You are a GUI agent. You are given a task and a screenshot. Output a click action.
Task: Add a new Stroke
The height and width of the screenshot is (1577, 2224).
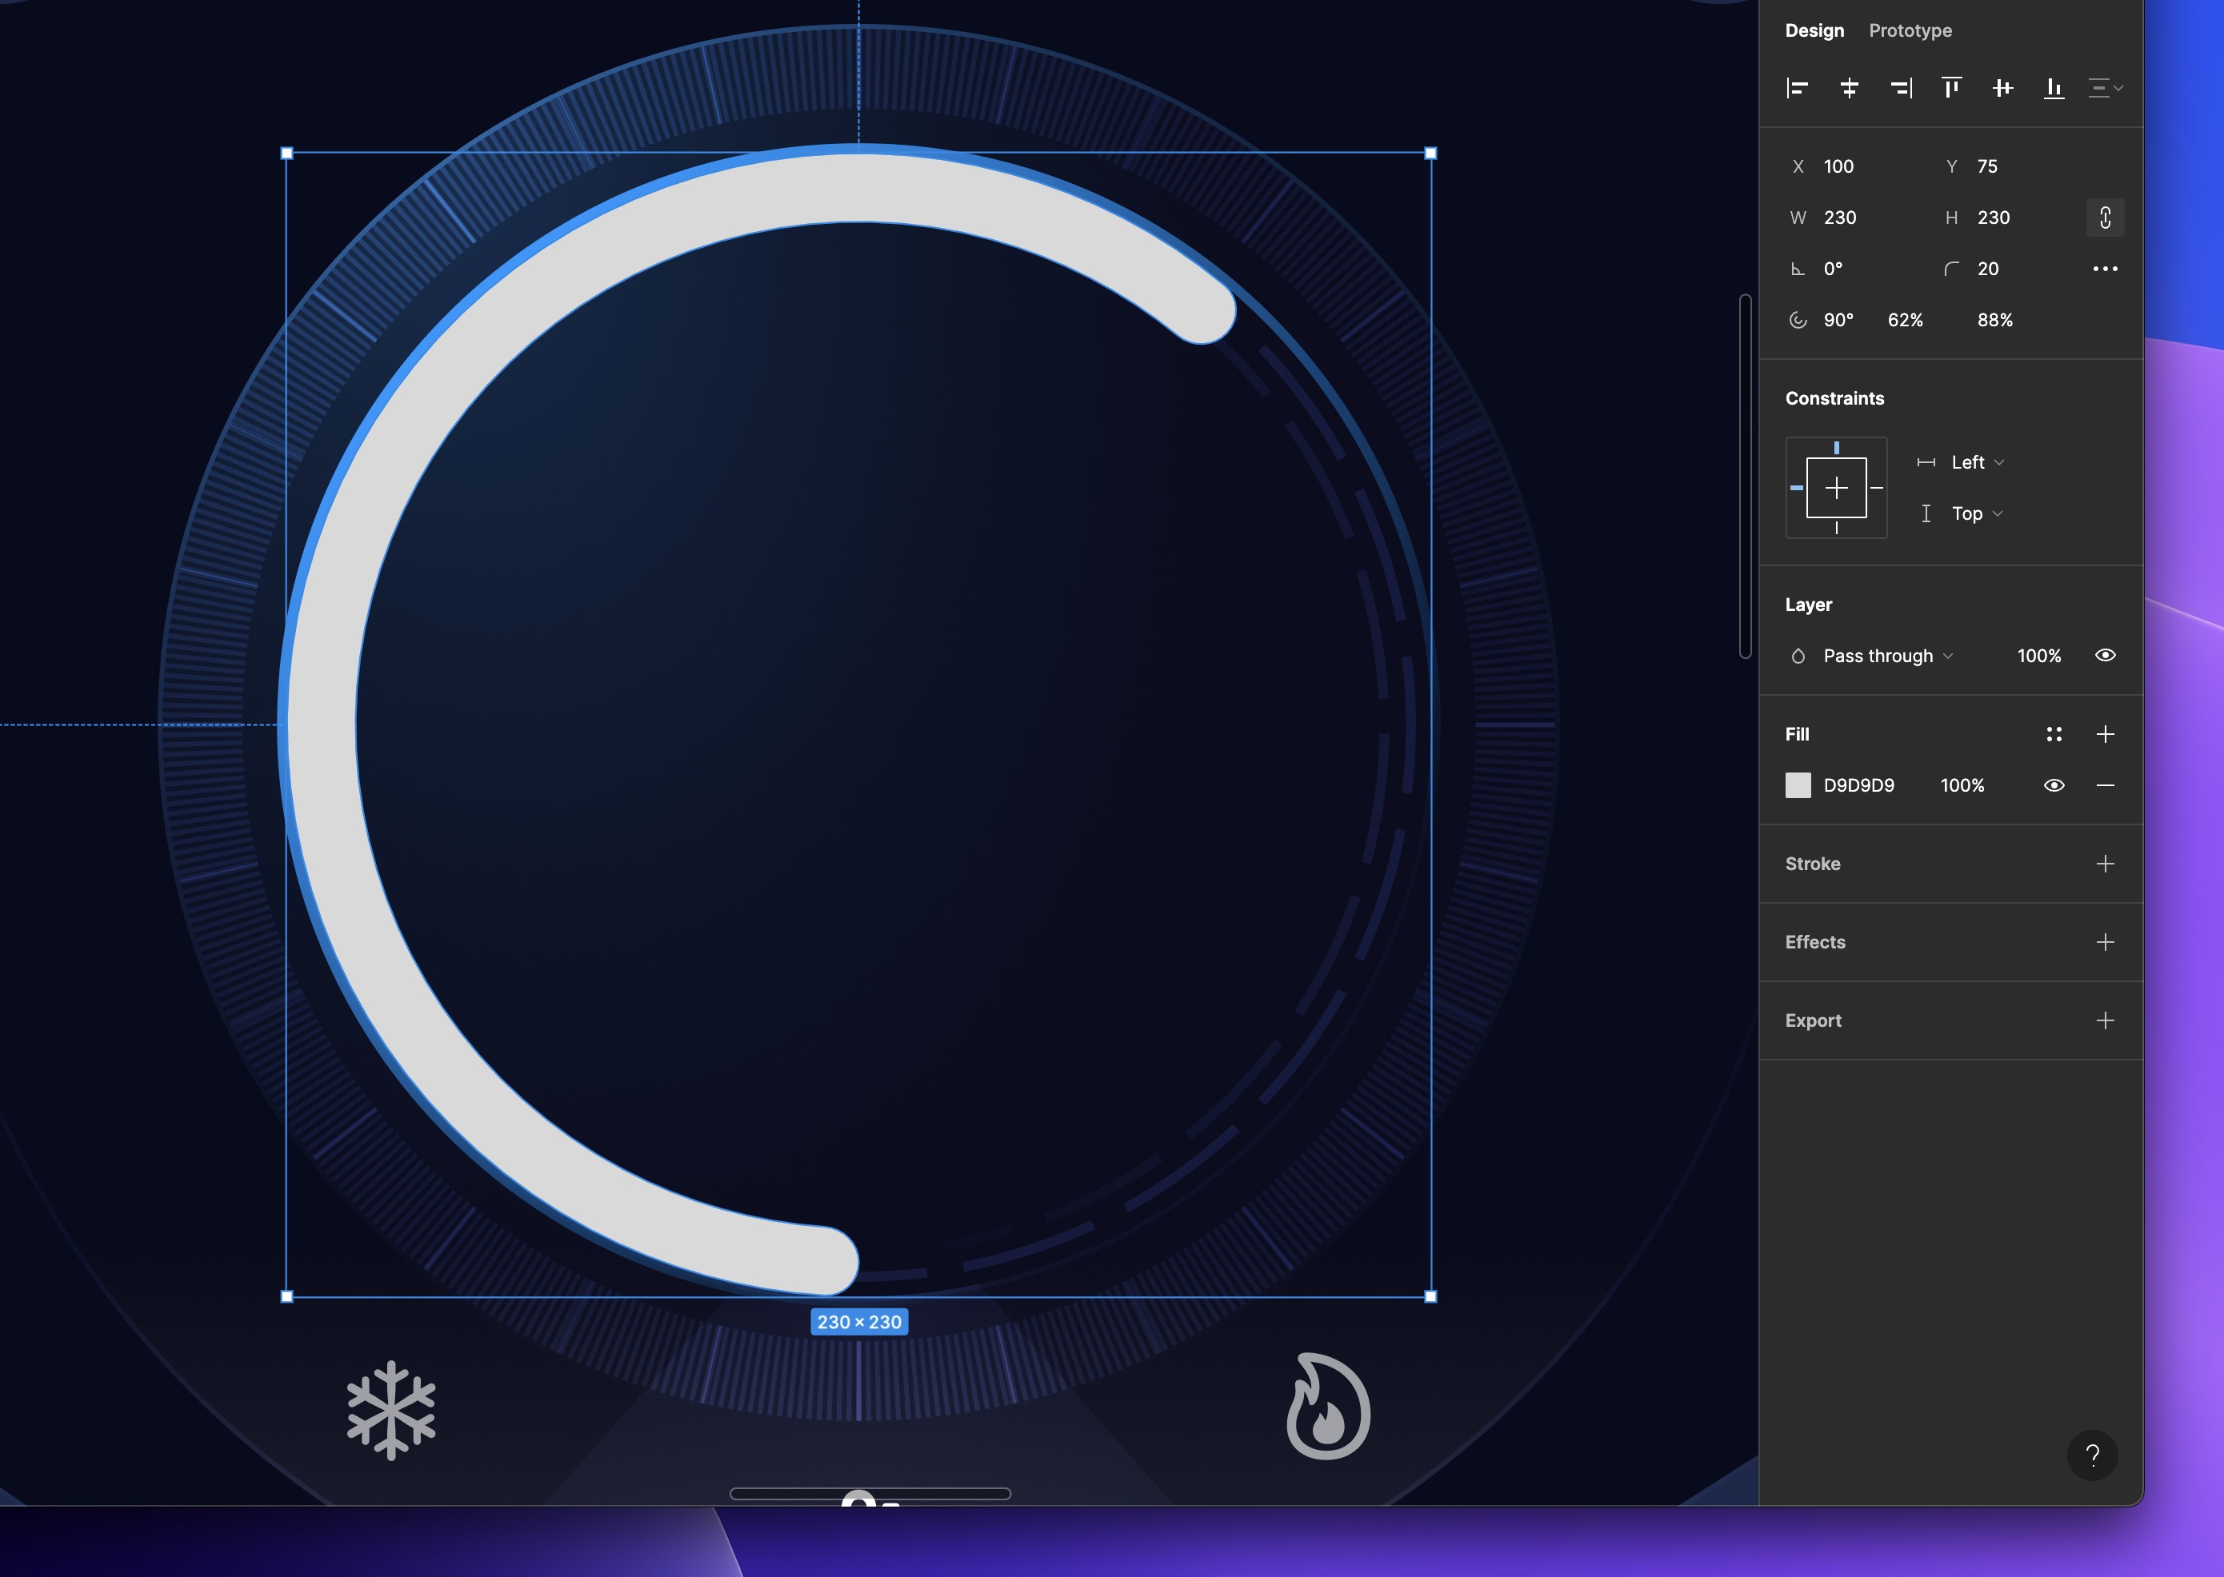click(2106, 864)
